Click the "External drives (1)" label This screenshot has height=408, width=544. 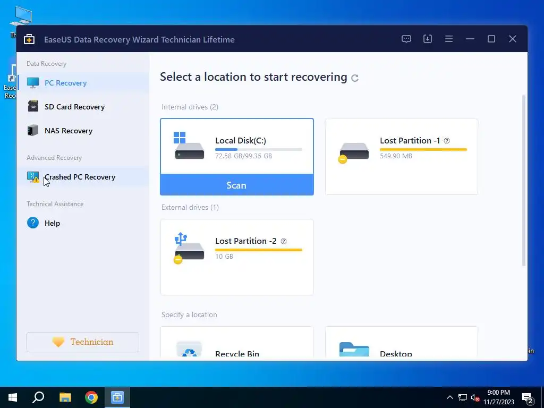click(190, 207)
